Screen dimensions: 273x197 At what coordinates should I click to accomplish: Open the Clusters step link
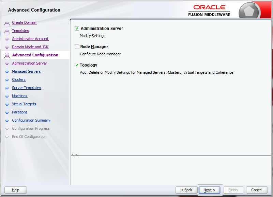click(19, 79)
